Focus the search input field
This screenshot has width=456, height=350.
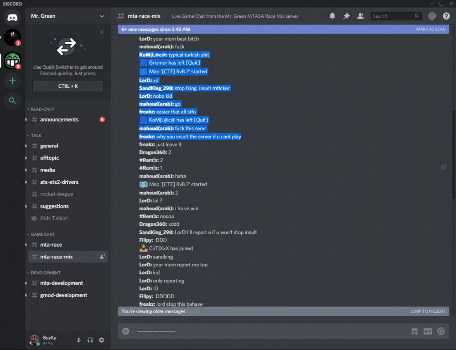click(x=392, y=16)
